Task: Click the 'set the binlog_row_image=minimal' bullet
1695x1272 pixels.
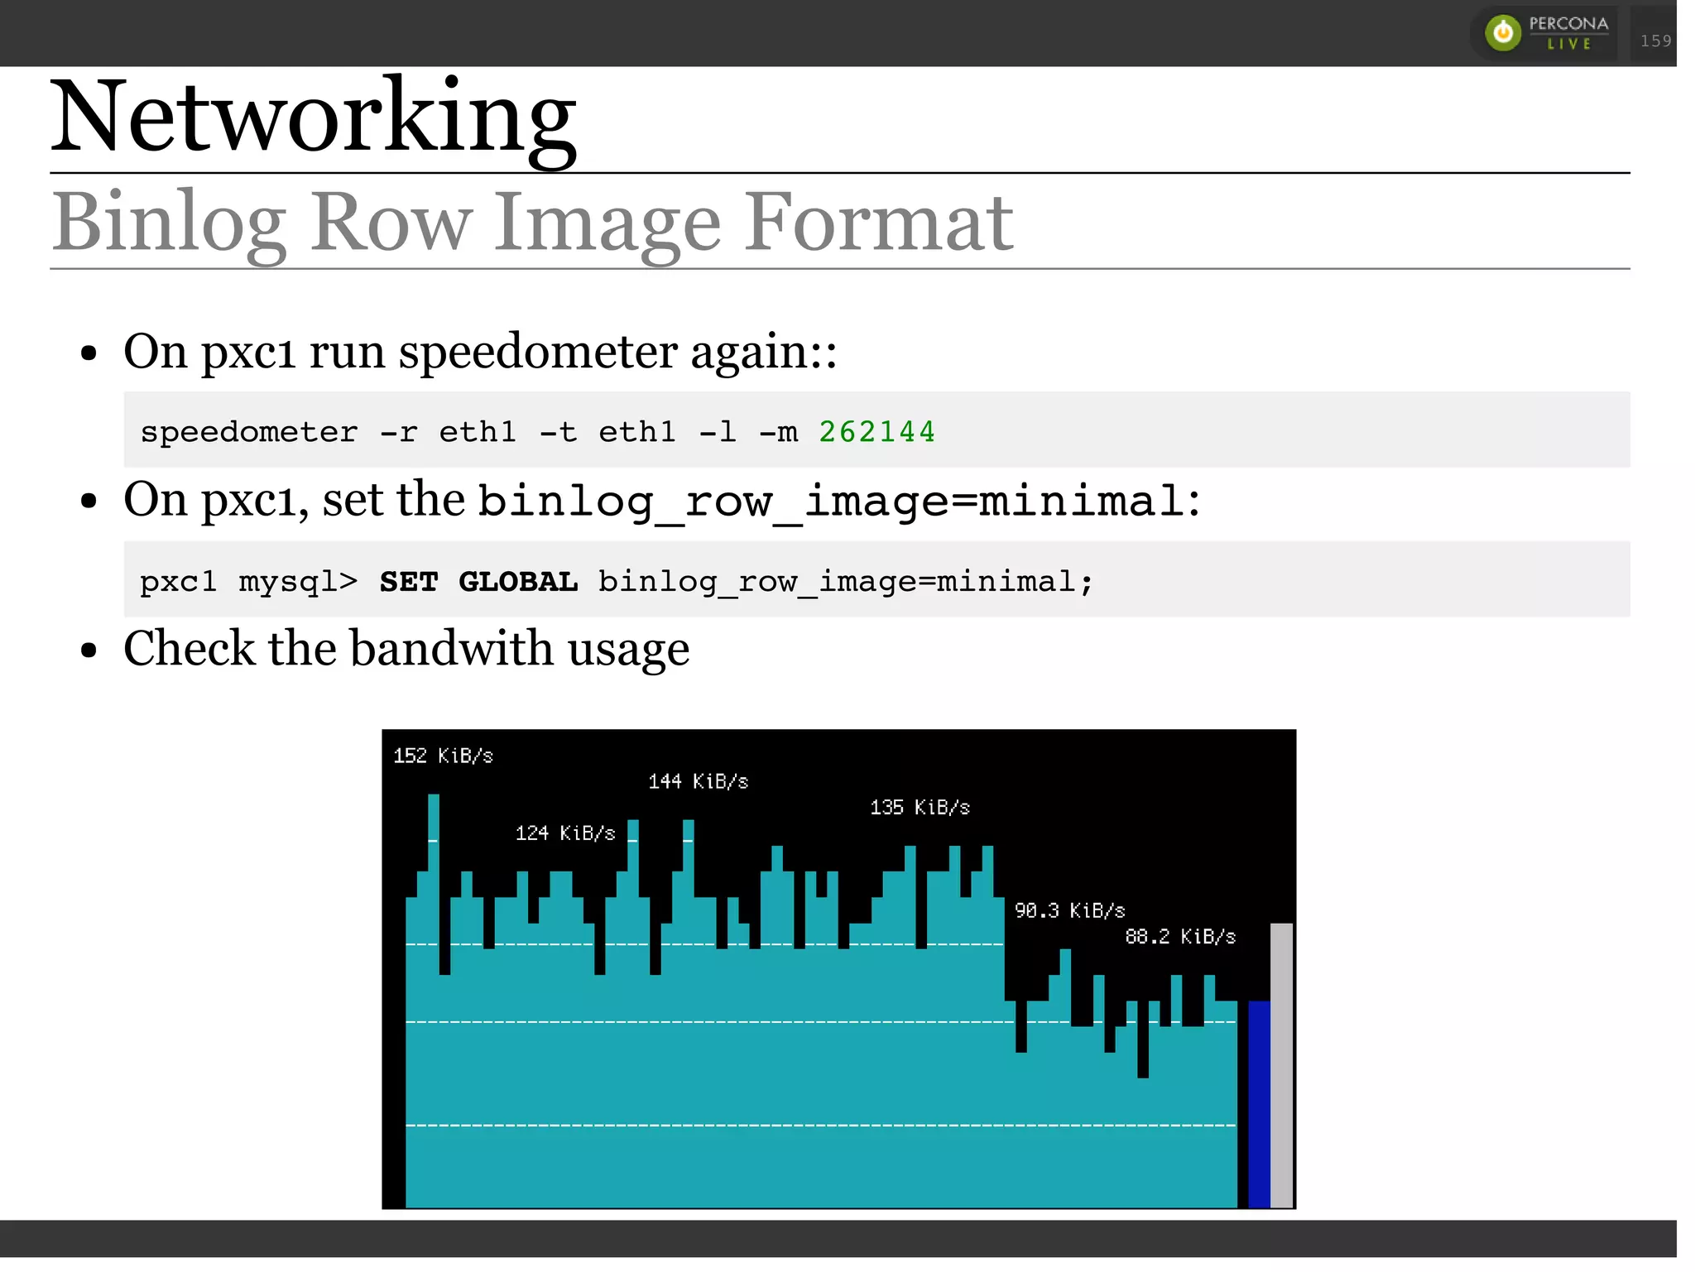Action: pyautogui.click(x=661, y=500)
